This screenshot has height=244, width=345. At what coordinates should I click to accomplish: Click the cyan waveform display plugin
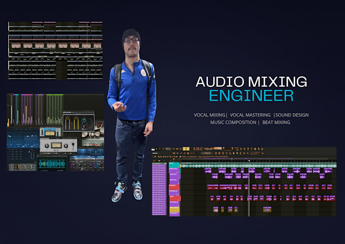[52, 164]
